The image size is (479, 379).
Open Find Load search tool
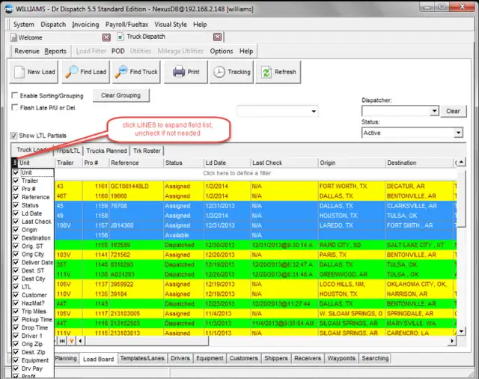point(85,72)
